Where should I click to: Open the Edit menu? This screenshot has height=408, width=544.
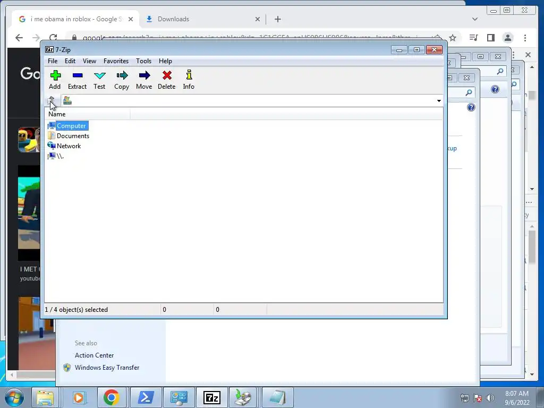[x=70, y=61]
